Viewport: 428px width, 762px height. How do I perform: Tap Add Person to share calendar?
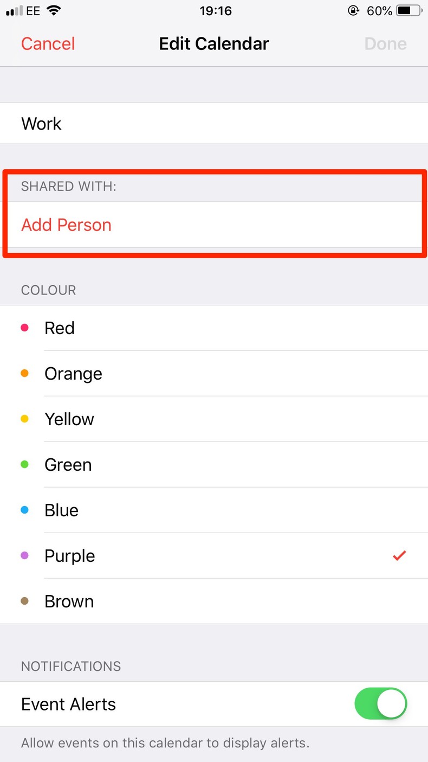66,225
